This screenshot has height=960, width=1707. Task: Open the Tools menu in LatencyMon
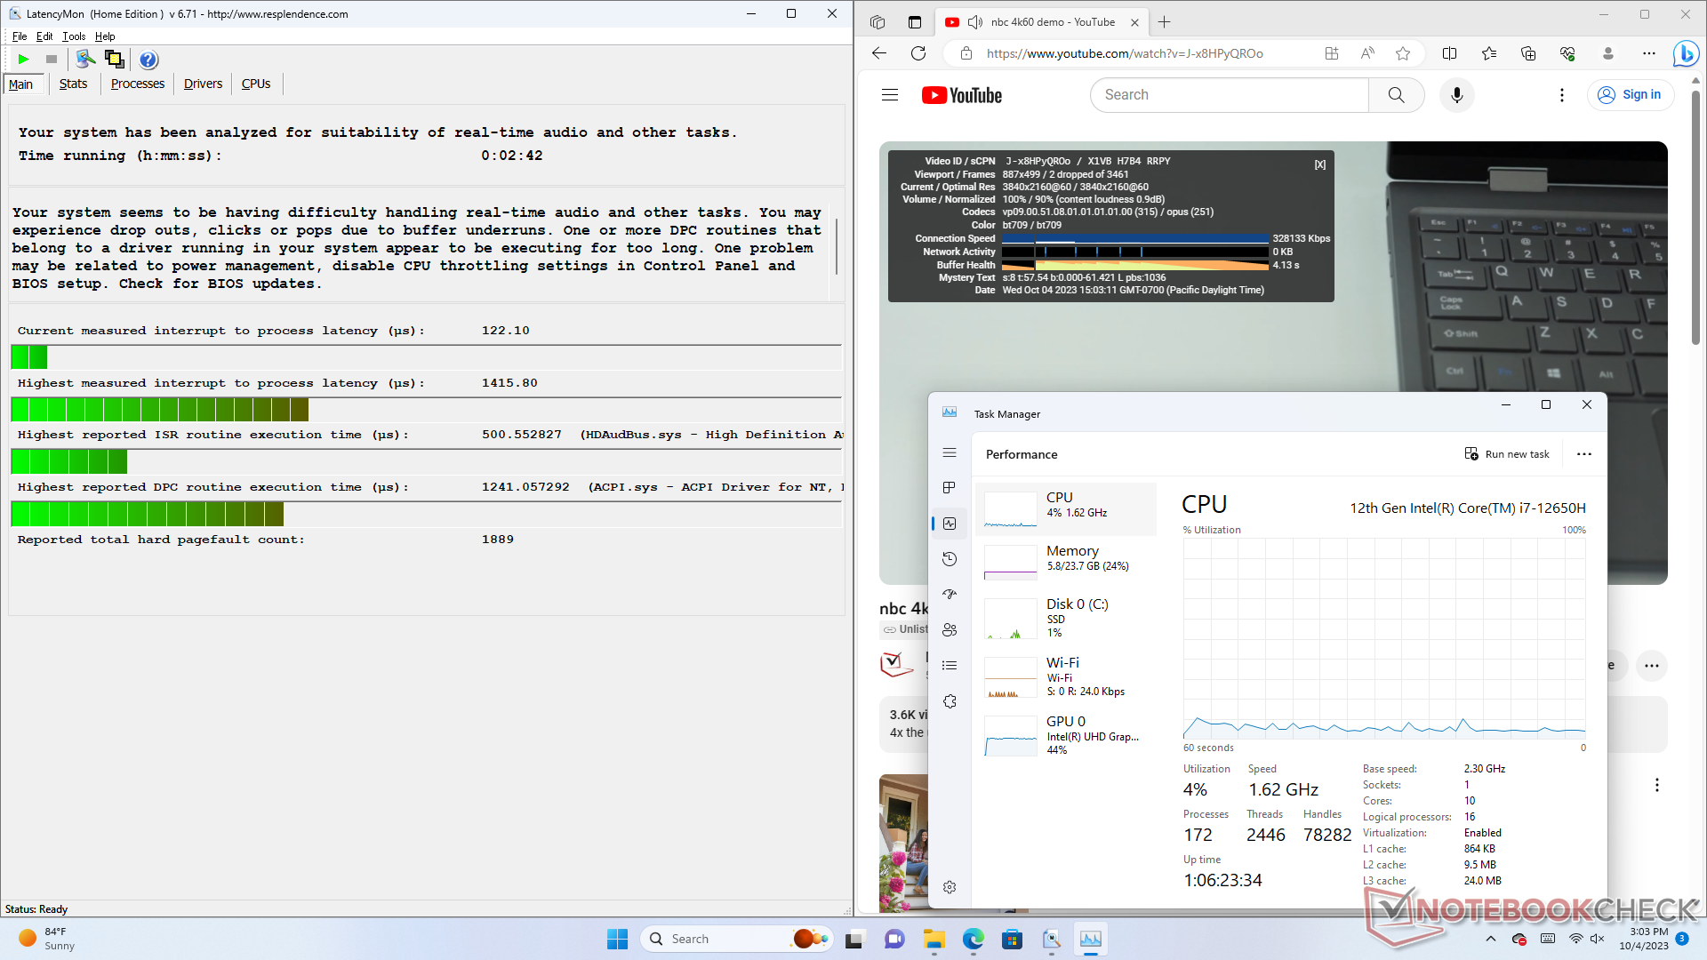[74, 36]
